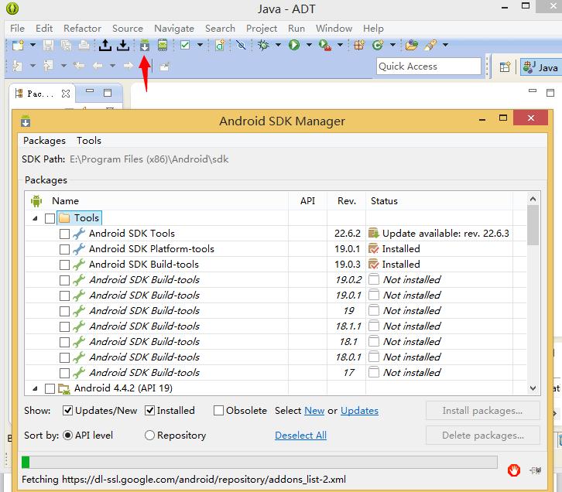
Task: Click the Run green play icon
Action: click(294, 46)
